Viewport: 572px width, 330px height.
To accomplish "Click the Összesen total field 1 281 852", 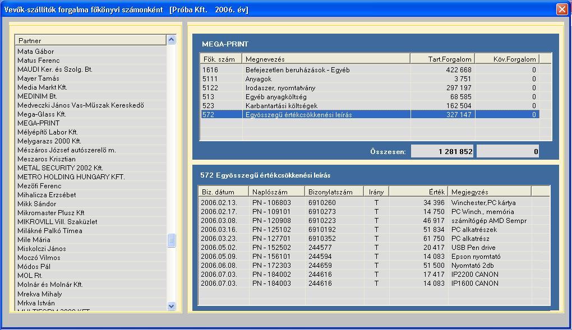I will tap(442, 151).
